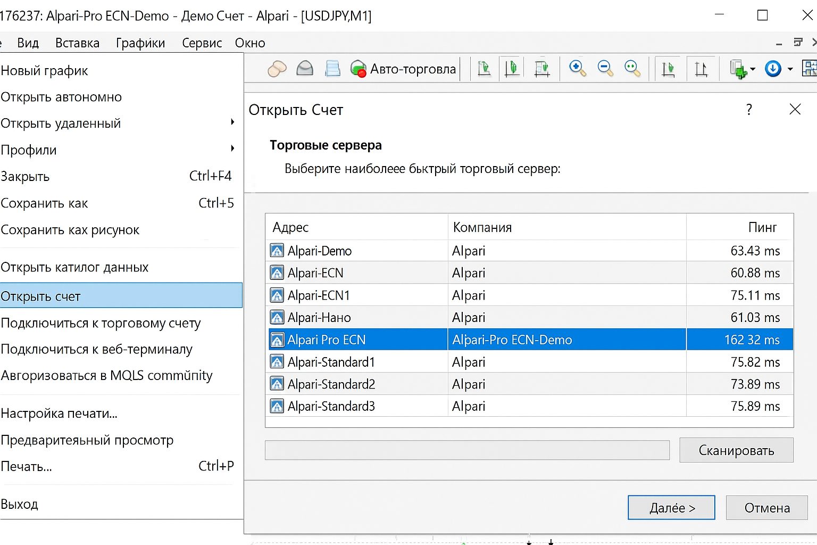Click the highlighted Открыть счет menu item

pos(121,296)
